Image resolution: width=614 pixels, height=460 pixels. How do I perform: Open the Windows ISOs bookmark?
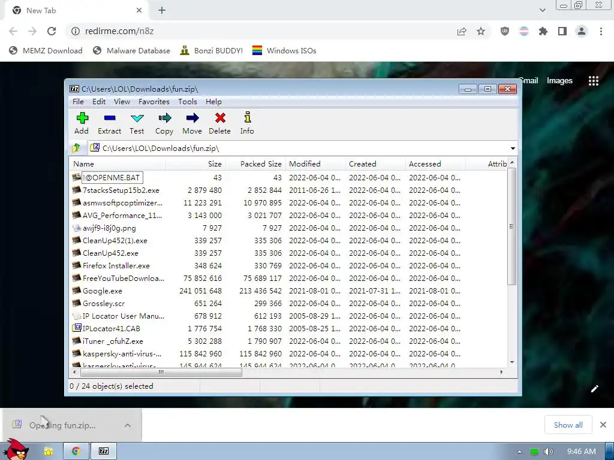pyautogui.click(x=284, y=50)
